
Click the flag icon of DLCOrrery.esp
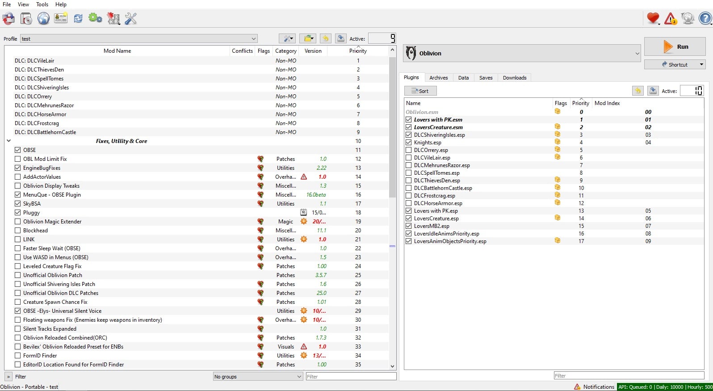click(x=558, y=150)
